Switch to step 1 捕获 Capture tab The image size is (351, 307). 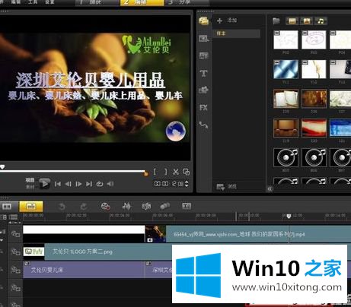point(97,2)
